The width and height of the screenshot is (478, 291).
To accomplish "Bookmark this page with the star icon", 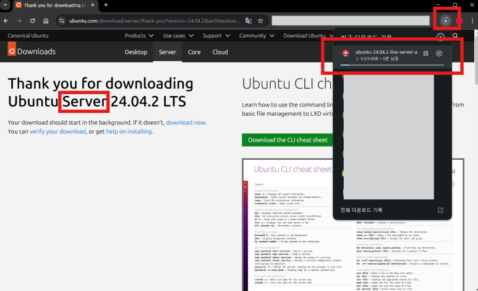I will pyautogui.click(x=260, y=21).
